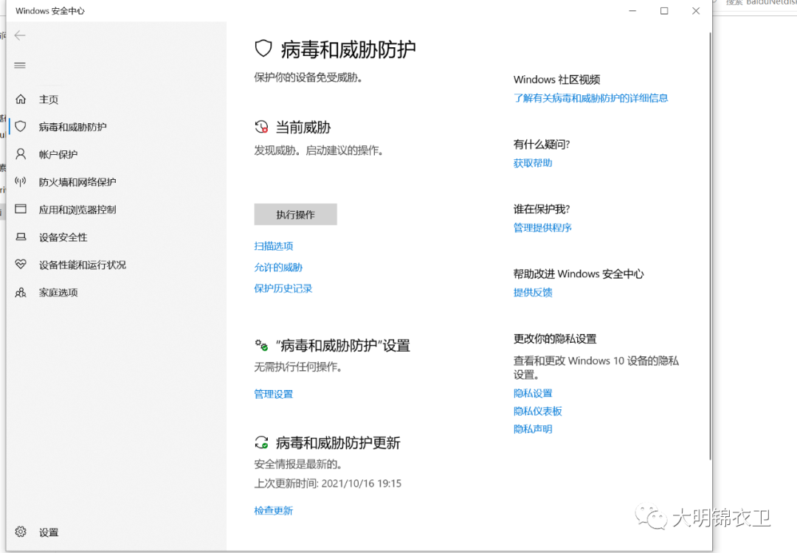
Task: Click the antenna icon for 防火墙和网络保护
Action: pyautogui.click(x=21, y=181)
